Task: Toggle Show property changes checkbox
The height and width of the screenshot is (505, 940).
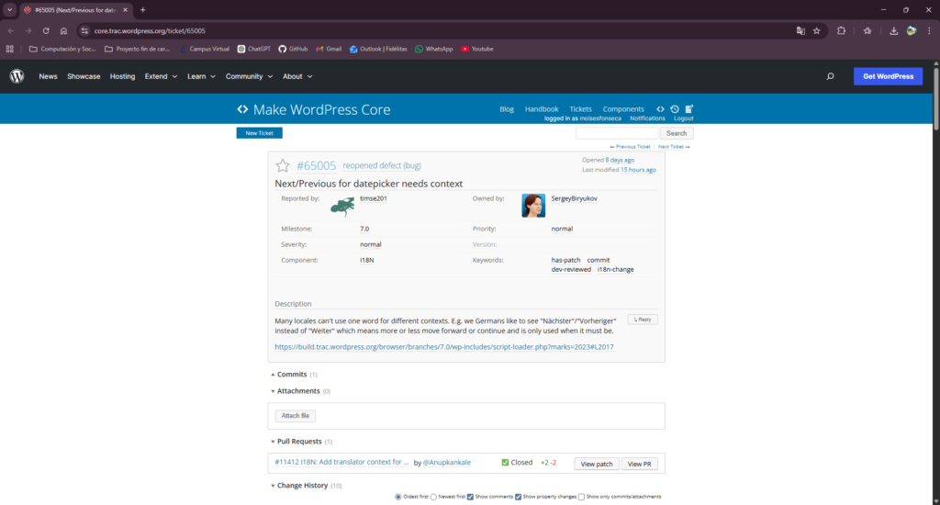Action: click(518, 497)
